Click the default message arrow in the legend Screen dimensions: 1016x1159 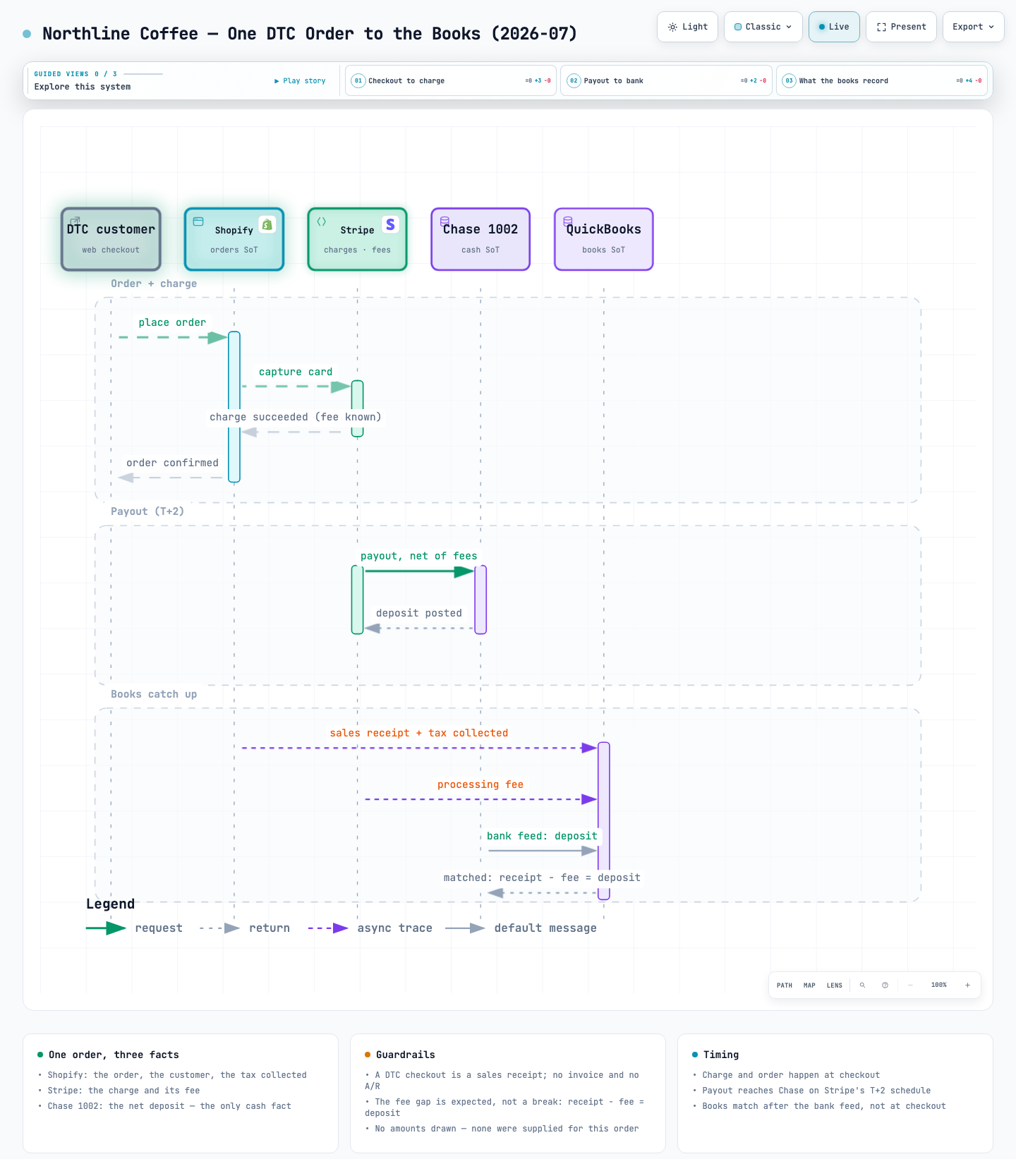(x=465, y=928)
